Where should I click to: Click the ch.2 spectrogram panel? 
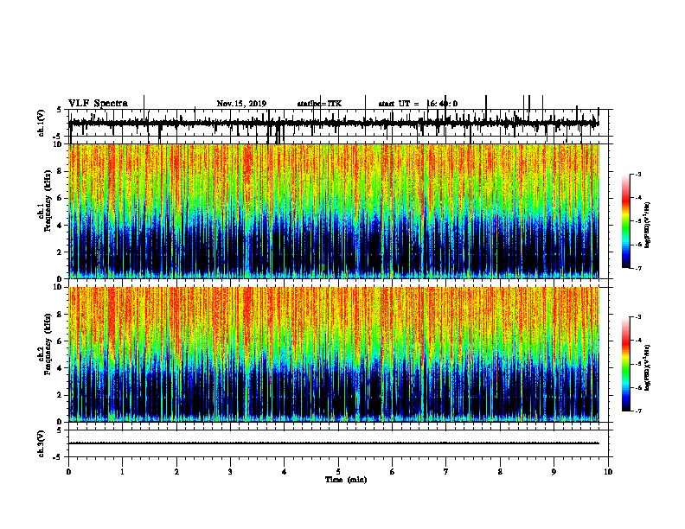[x=334, y=354]
